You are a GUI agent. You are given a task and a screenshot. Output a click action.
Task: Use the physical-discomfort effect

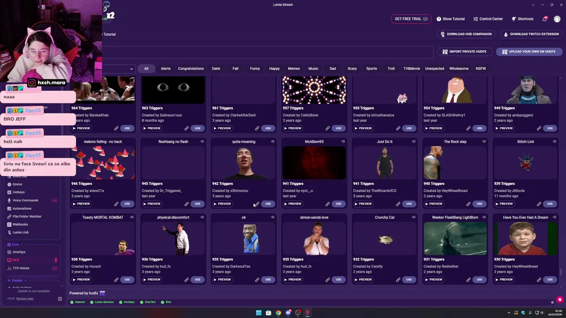198,280
